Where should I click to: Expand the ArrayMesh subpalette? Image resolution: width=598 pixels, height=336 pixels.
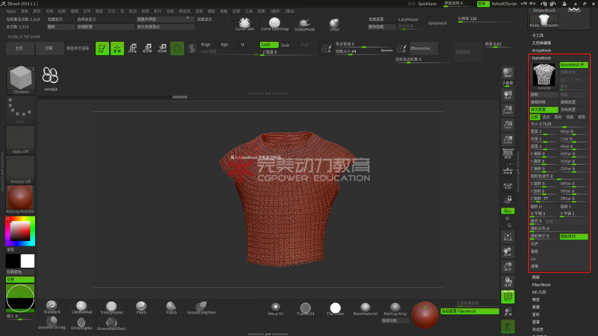point(541,51)
